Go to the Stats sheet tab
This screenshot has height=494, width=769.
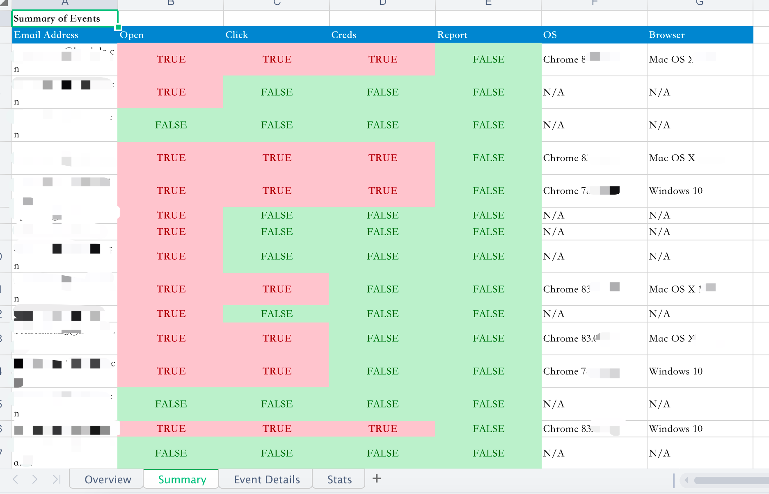[x=339, y=479]
